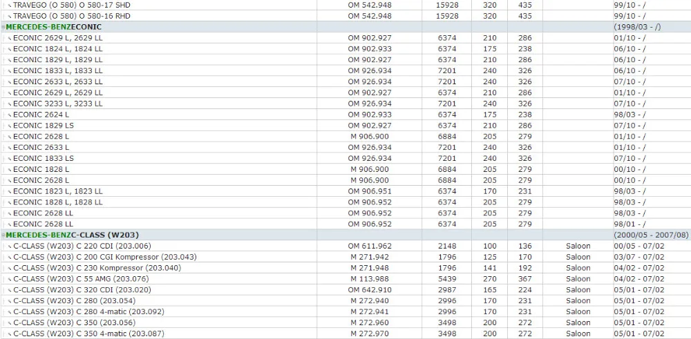Viewport: 691px width, 339px height.
Task: Click the C-CLASS date range (2000/05 - 2007/08)
Action: coord(651,235)
